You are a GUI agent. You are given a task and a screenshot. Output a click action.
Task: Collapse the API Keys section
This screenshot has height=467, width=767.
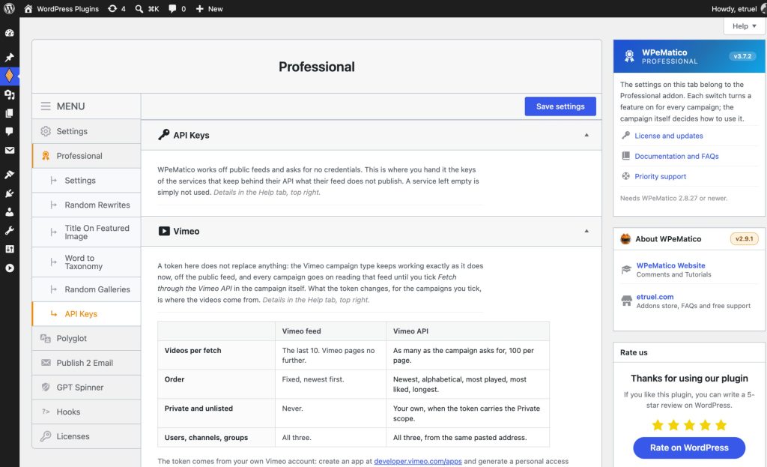coord(586,135)
